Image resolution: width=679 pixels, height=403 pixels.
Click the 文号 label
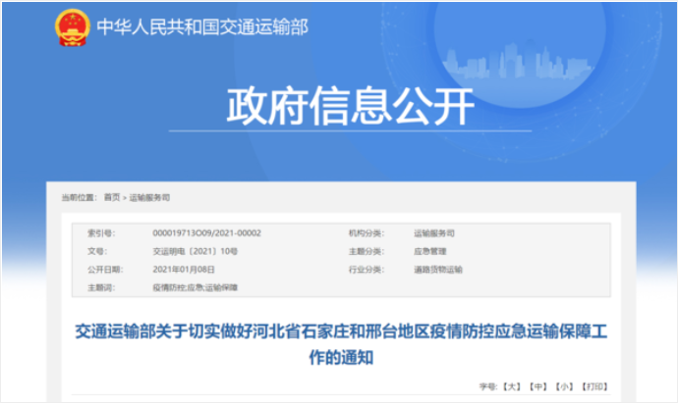pos(97,251)
